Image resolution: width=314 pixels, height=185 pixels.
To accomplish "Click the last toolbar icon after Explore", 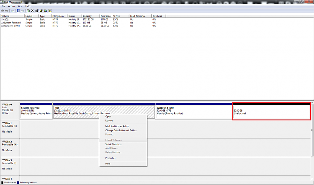I will (50, 11).
